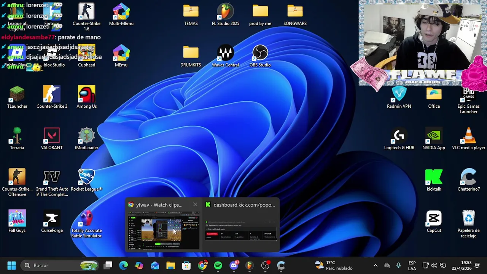
Task: Open Multi-MEmu desktop shortcut
Action: click(121, 14)
